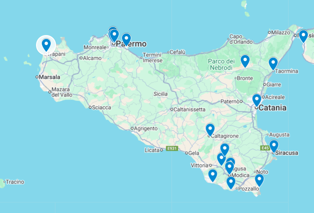Select the pin just east of Palermo
The image size is (314, 213).
tap(126, 38)
